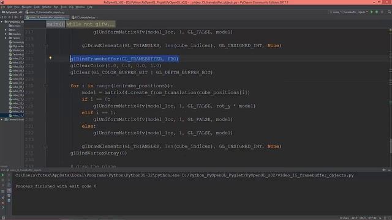Rerun the program in the Run panel
The height and width of the screenshot is (220, 392).
point(2,175)
